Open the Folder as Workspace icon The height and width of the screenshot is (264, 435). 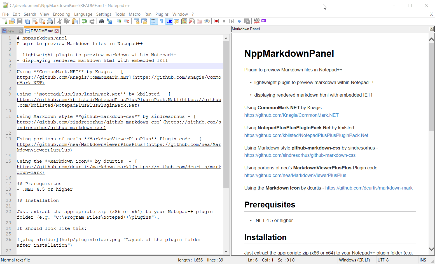[199, 21]
